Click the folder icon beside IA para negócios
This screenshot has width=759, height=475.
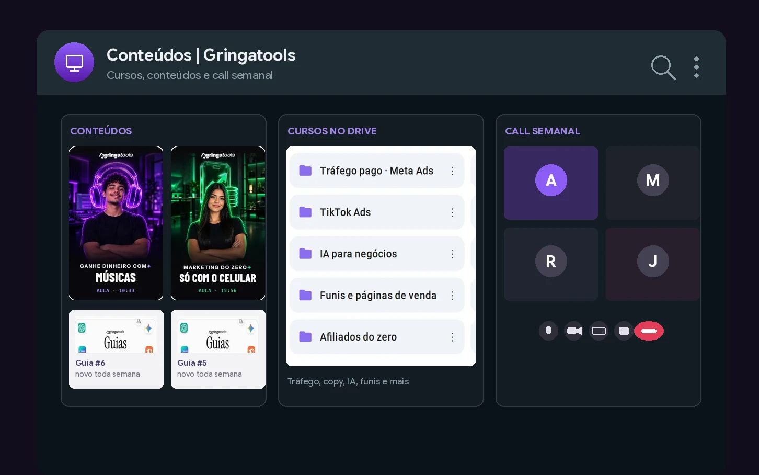click(x=305, y=254)
